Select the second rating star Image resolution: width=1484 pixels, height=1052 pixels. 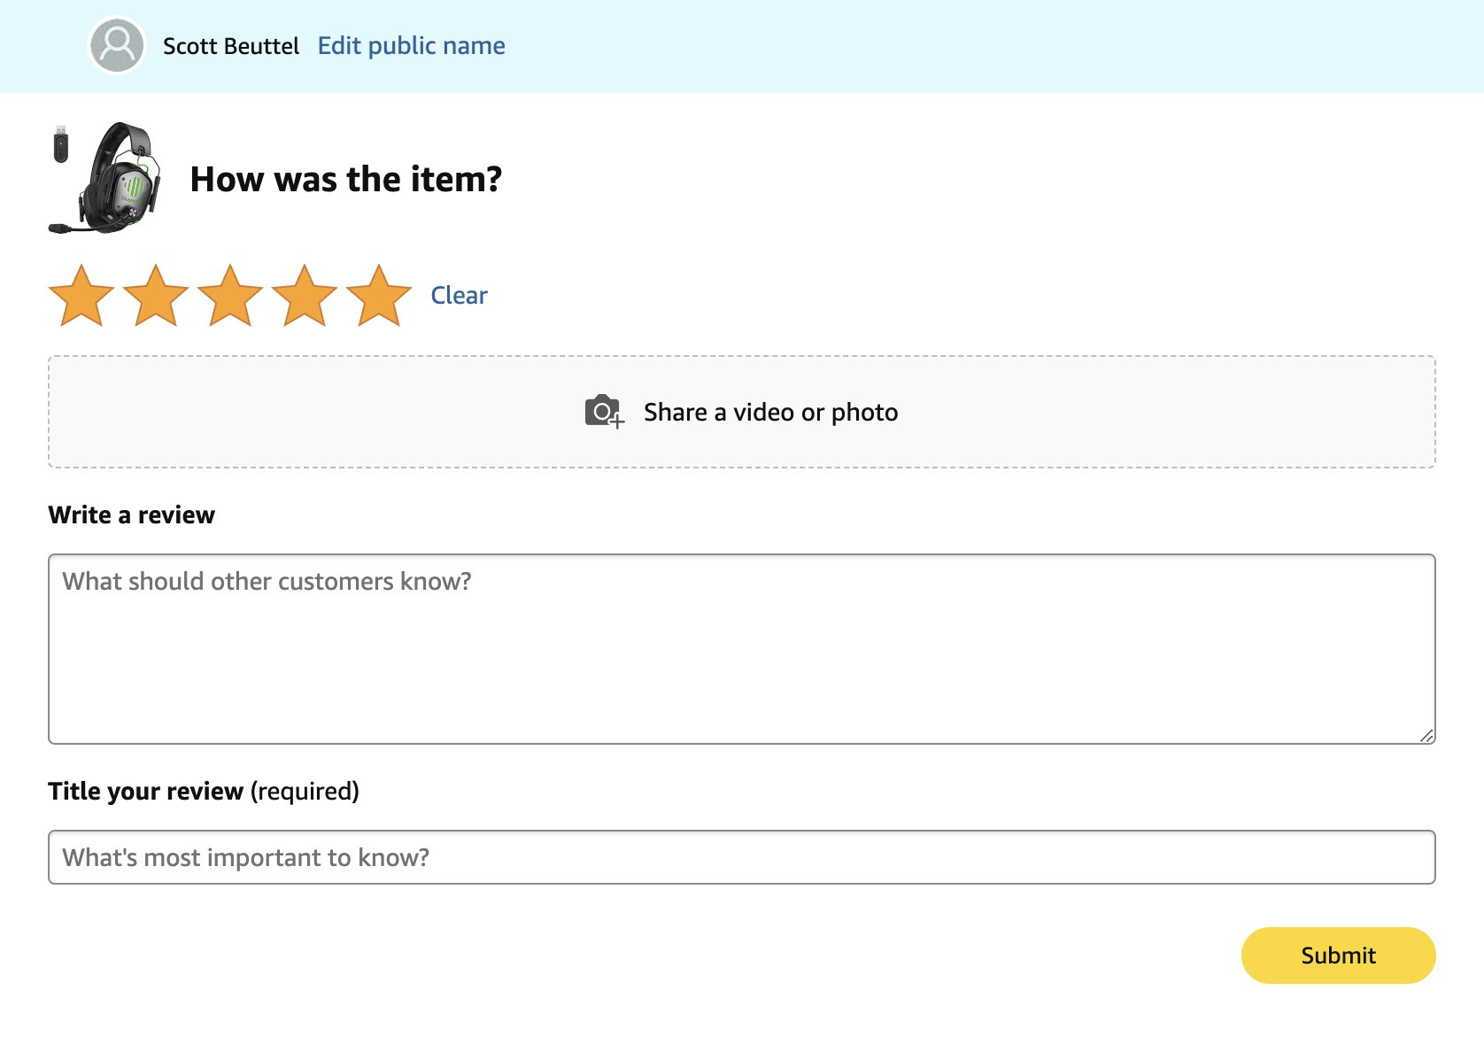pos(156,296)
